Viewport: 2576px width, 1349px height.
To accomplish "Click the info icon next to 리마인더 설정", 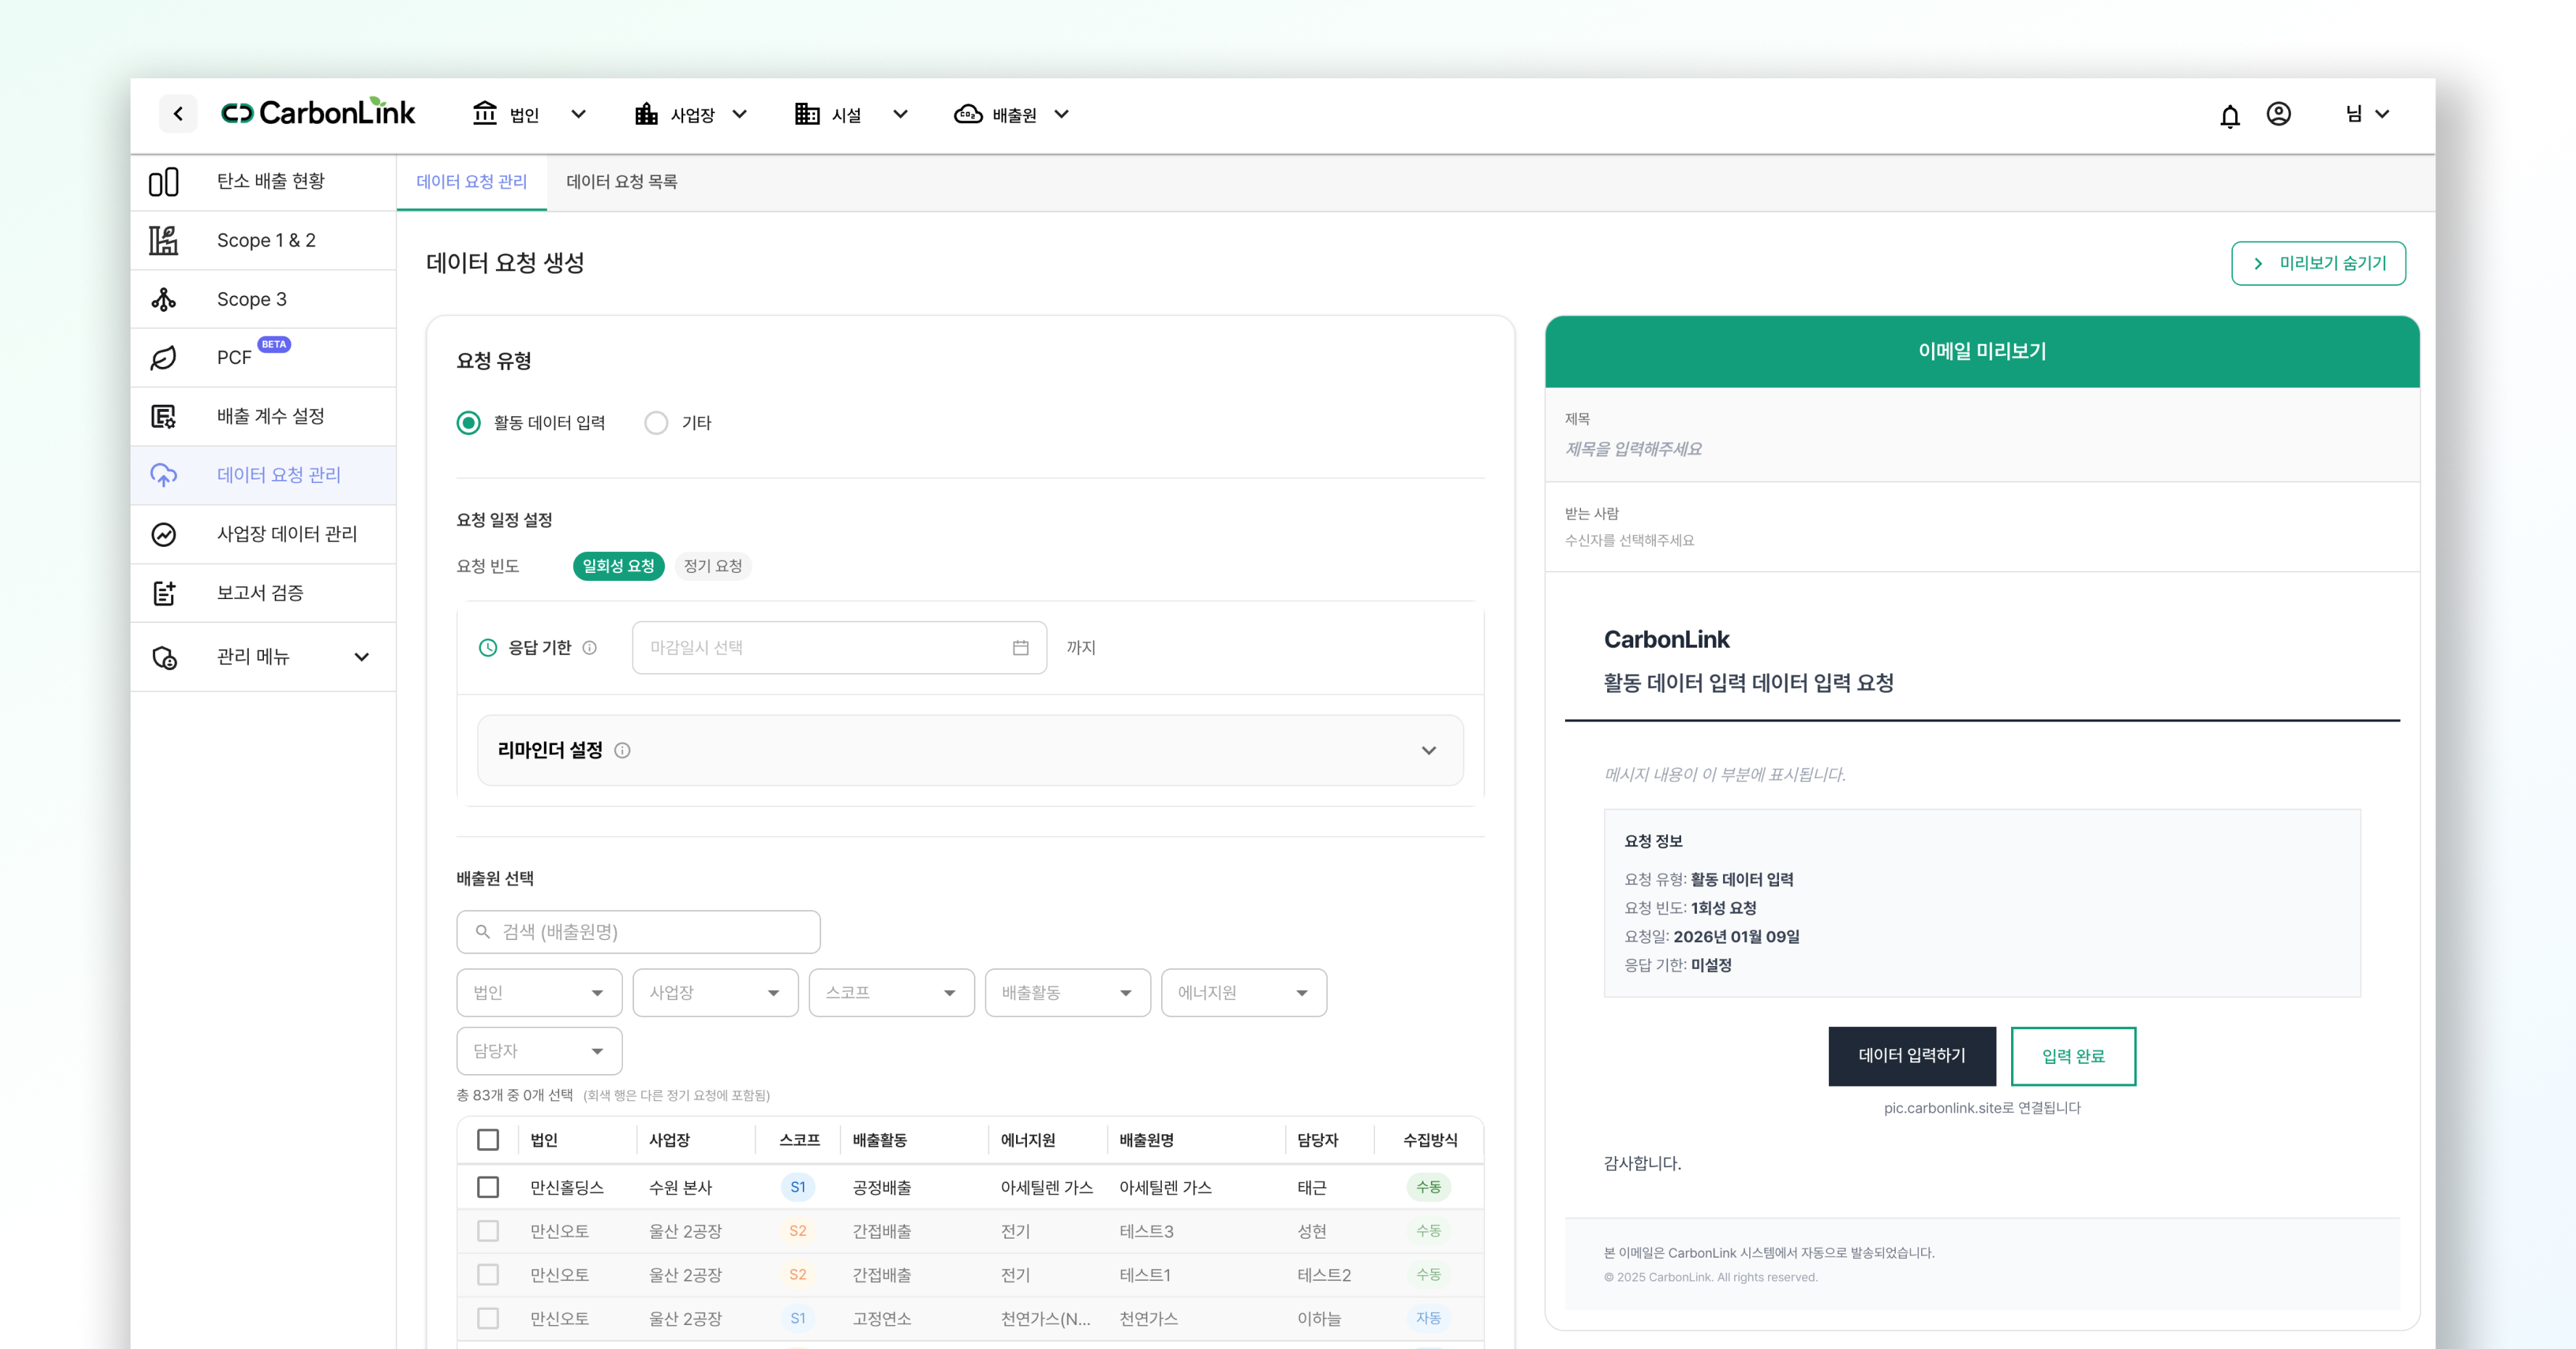I will (x=622, y=751).
